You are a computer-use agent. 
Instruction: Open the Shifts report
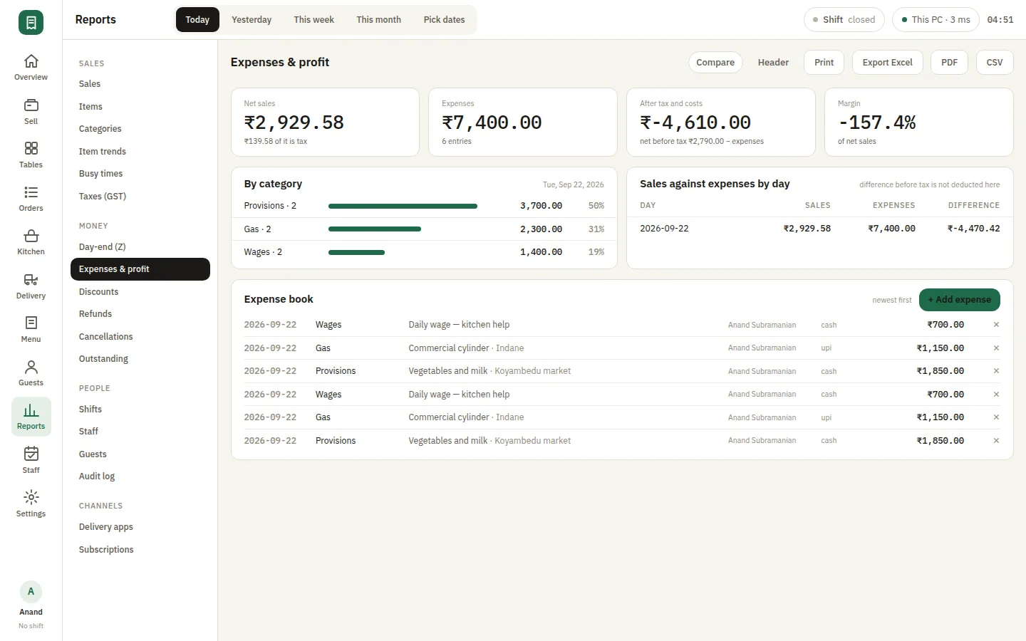140,410
